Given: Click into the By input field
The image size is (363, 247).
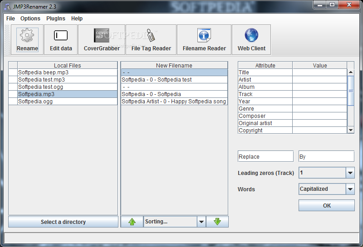Looking at the screenshot, I should pyautogui.click(x=326, y=156).
